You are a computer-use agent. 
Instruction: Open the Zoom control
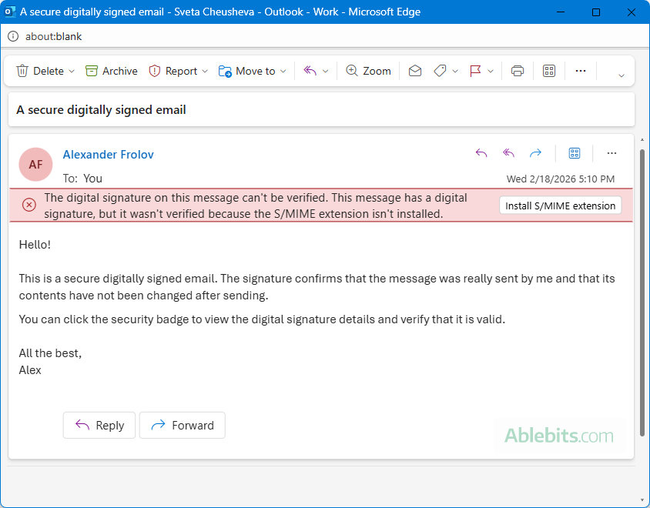(368, 70)
